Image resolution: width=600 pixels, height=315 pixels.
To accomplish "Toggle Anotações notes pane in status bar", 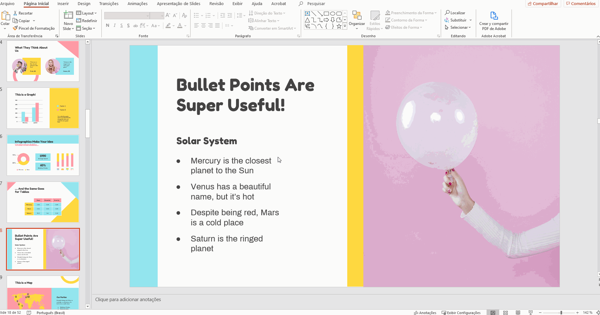I will click(x=425, y=312).
